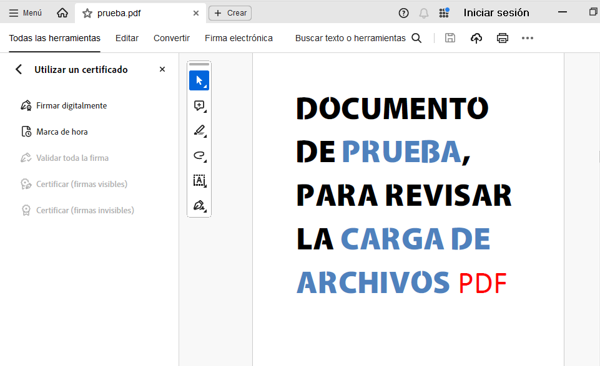Select the arrow selection tool
Image resolution: width=600 pixels, height=366 pixels.
[199, 80]
